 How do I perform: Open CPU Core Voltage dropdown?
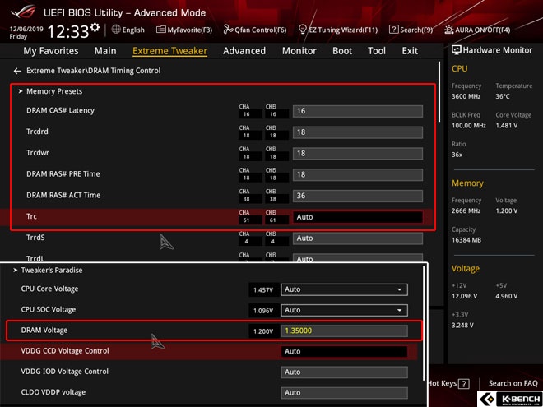coord(344,289)
